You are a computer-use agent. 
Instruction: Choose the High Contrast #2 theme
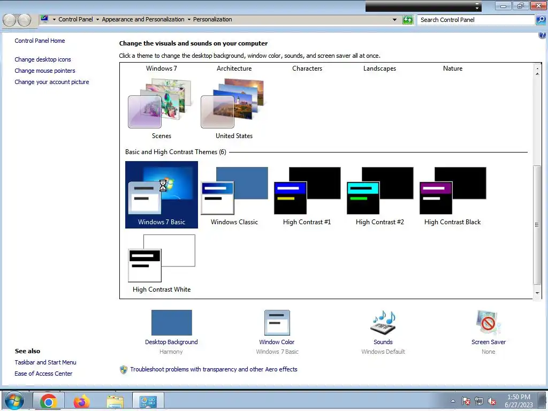point(379,195)
